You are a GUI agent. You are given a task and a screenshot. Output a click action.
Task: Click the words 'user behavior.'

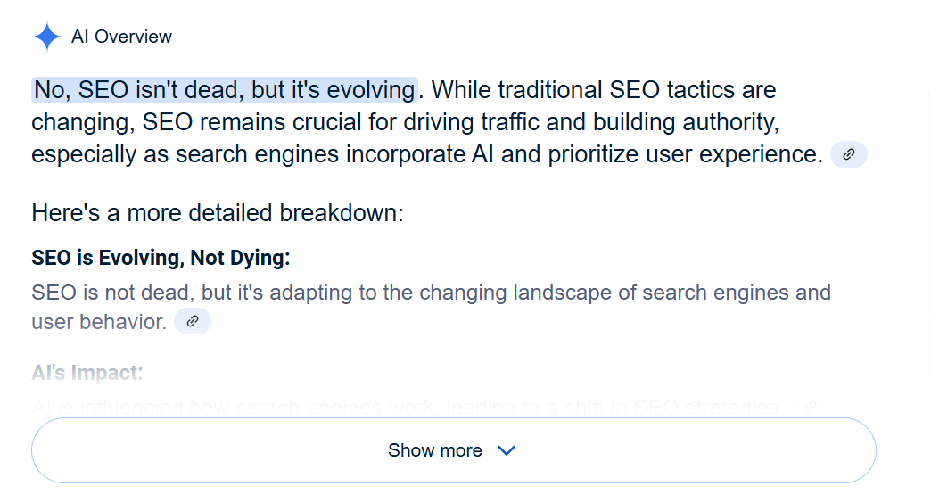(99, 322)
